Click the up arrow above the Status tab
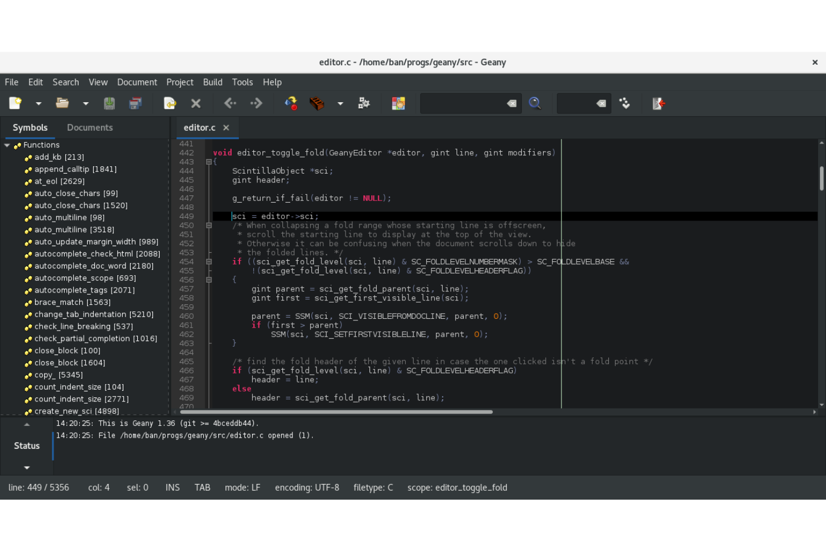The width and height of the screenshot is (826, 551). pyautogui.click(x=27, y=425)
